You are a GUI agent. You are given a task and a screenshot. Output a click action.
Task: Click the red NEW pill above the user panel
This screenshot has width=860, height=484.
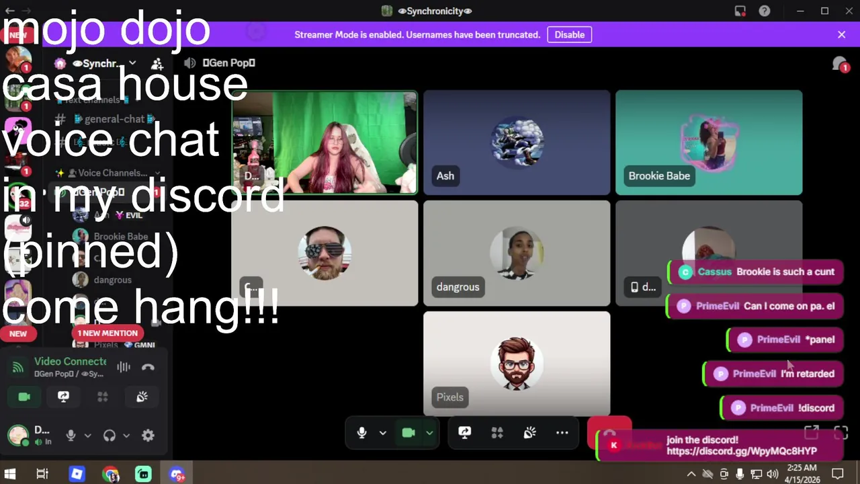[x=18, y=333]
